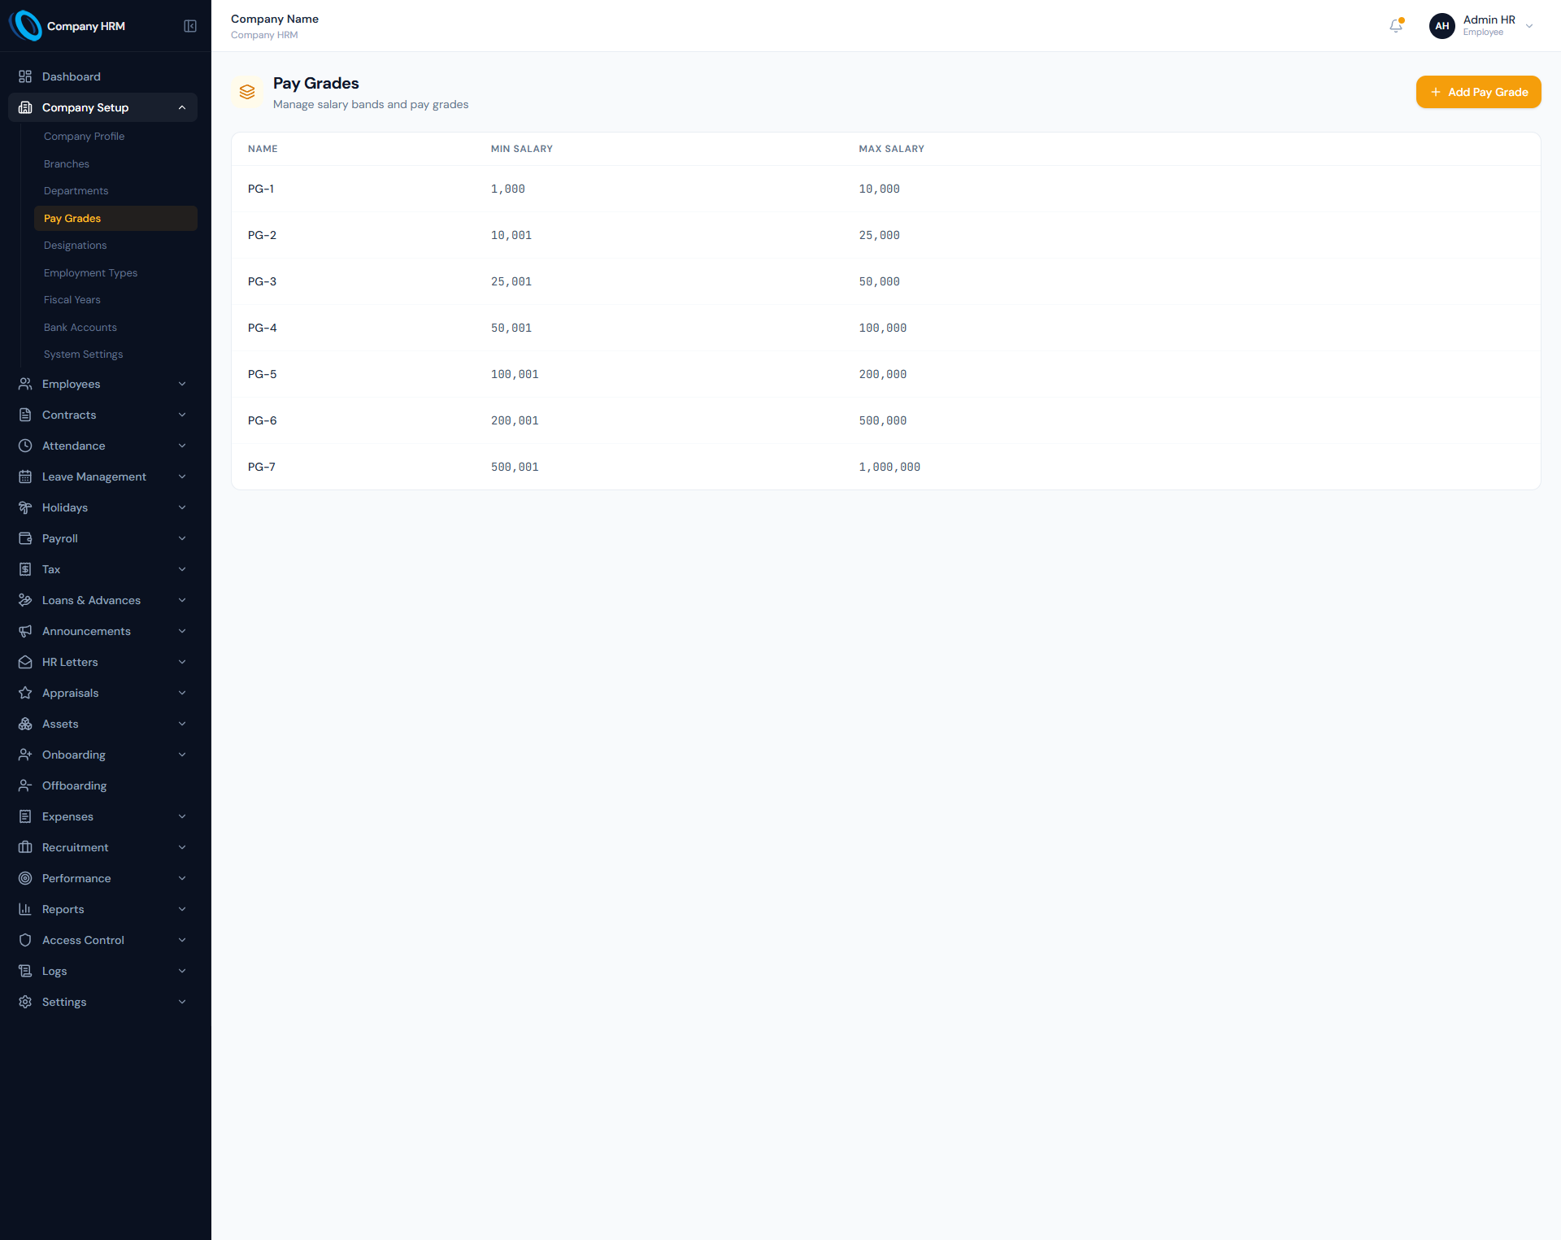Click the Logs scroll icon

pyautogui.click(x=25, y=971)
